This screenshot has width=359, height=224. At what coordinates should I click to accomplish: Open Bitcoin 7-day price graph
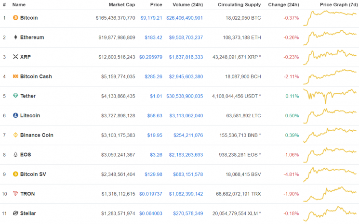click(330, 18)
